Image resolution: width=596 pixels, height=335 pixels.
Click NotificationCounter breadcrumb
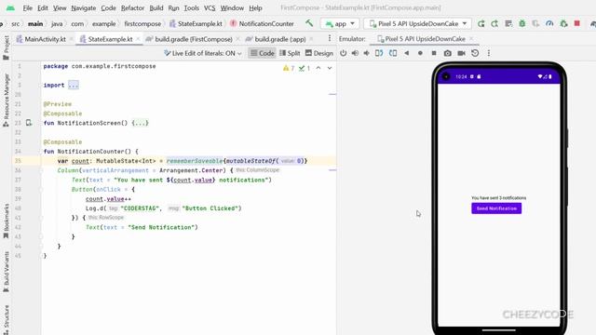pos(262,23)
